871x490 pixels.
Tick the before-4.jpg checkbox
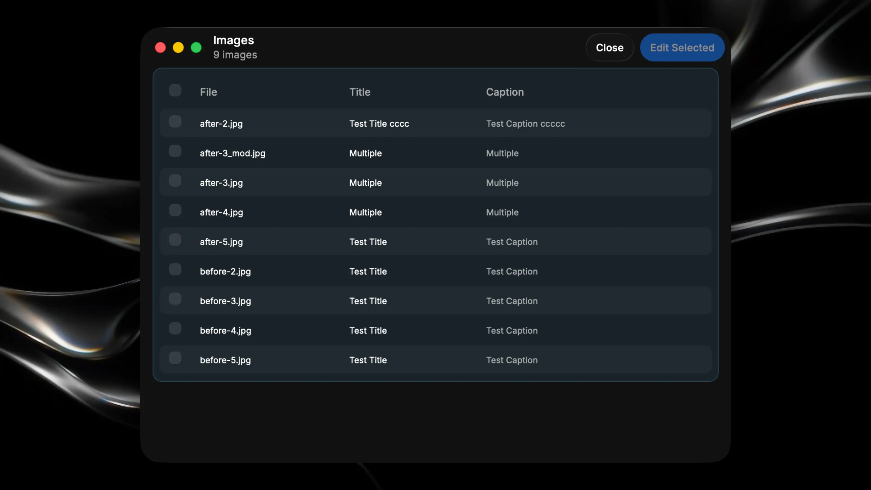point(175,328)
